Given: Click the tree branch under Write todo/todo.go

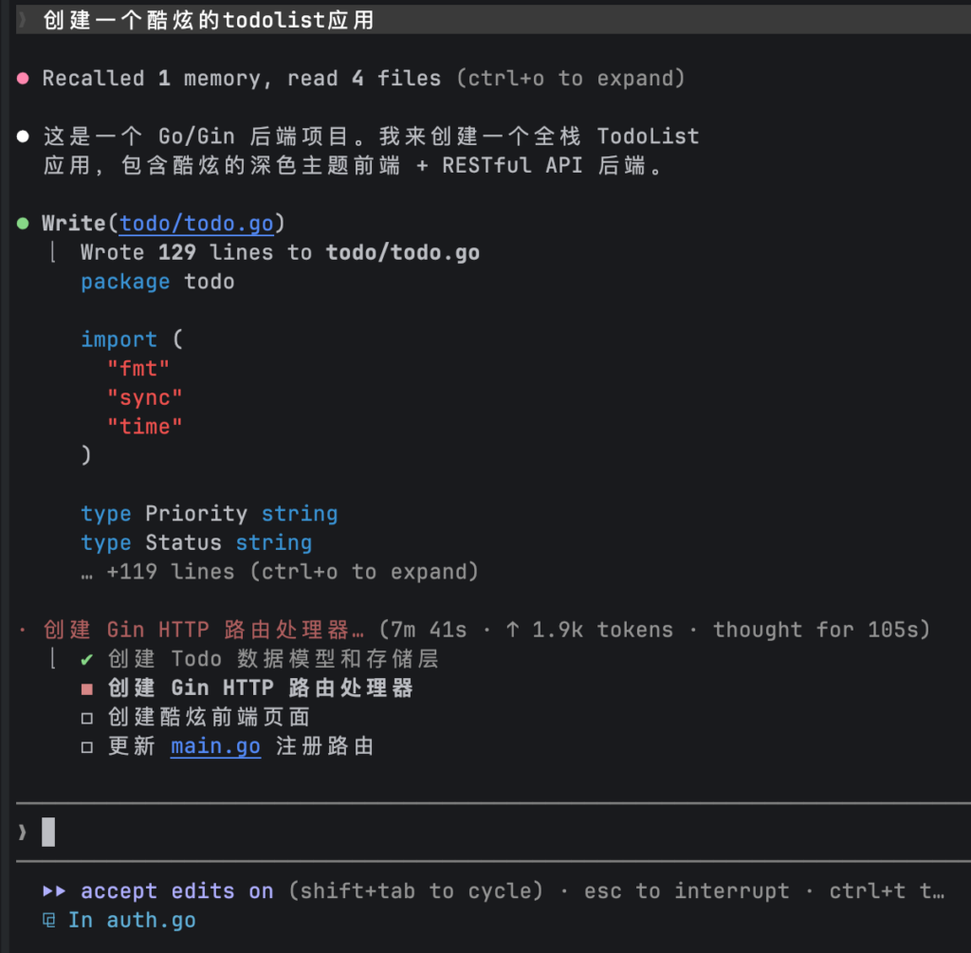Looking at the screenshot, I should pos(55,253).
